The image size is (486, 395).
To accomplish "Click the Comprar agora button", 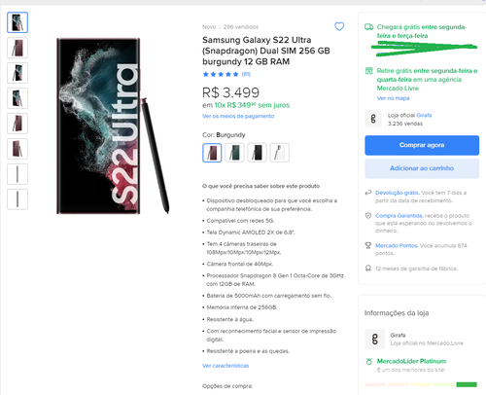I will 422,145.
